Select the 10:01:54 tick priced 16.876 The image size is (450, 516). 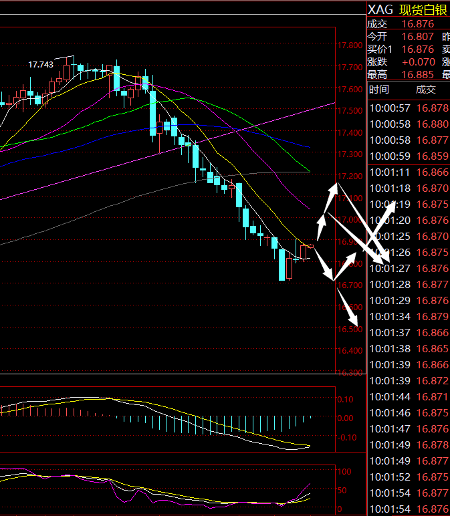pos(409,509)
